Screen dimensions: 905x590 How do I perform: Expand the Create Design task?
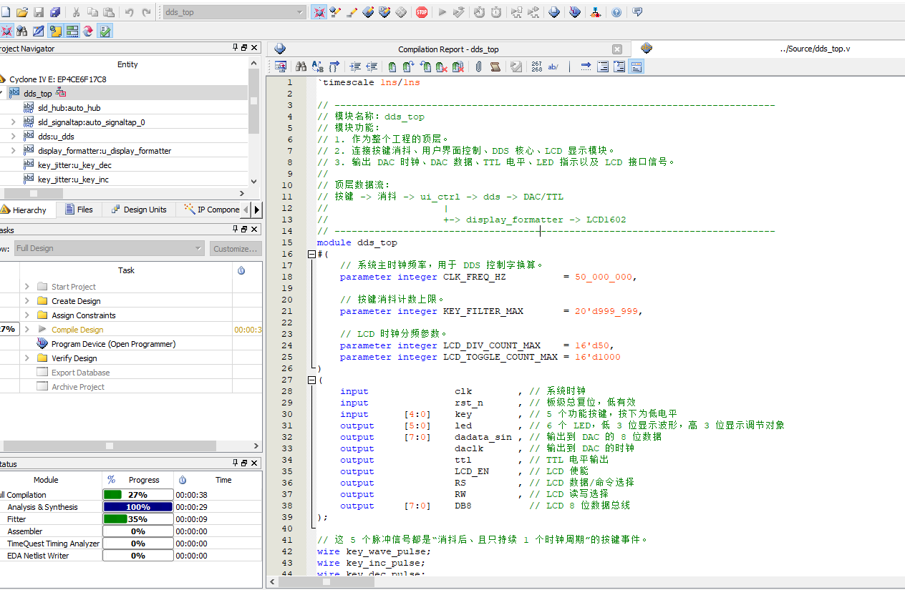click(26, 301)
